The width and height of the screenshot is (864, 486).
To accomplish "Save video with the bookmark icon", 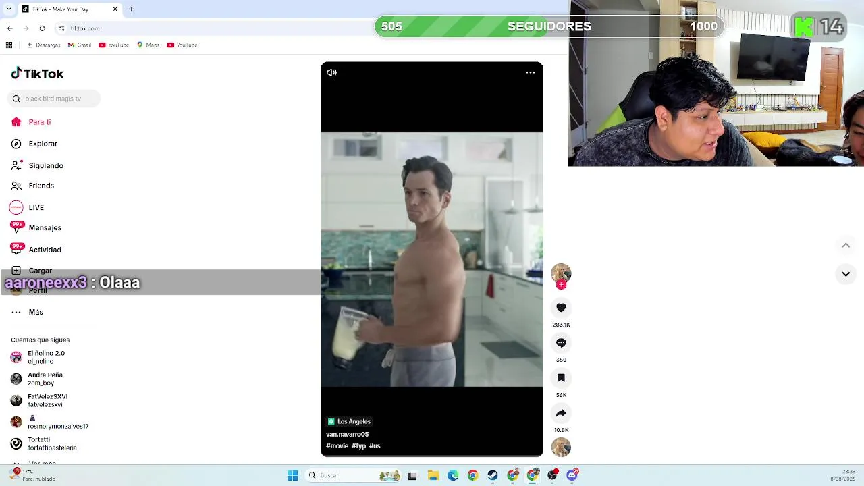I will [561, 378].
